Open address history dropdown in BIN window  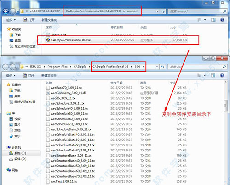point(157,67)
